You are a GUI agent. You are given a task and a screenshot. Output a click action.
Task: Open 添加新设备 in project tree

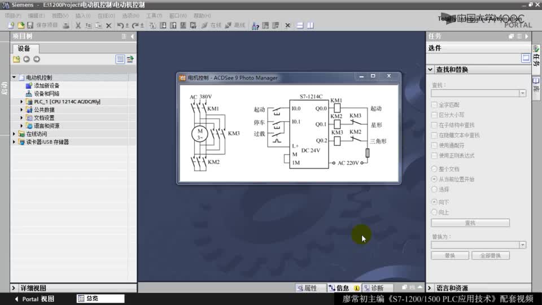46,85
